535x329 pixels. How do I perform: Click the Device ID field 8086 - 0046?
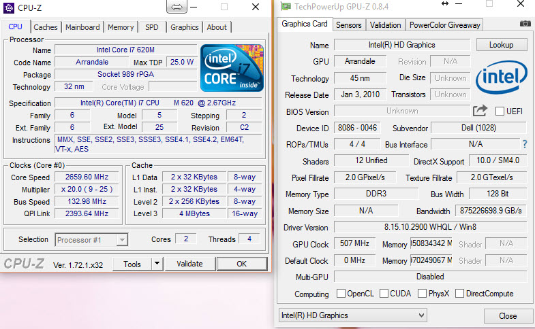[357, 128]
